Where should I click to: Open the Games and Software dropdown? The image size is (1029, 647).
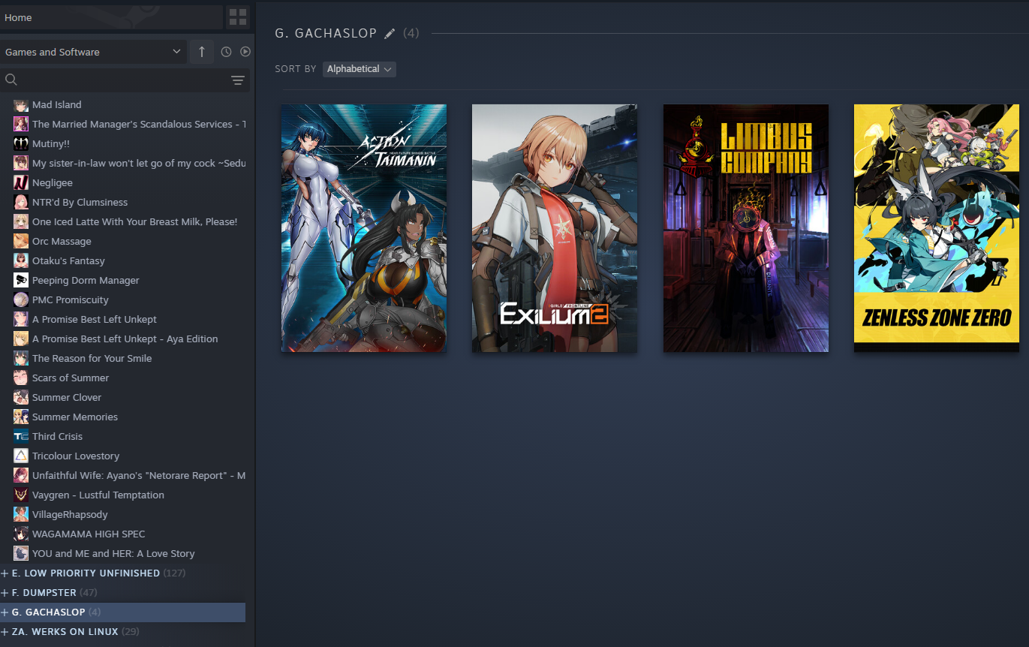93,52
